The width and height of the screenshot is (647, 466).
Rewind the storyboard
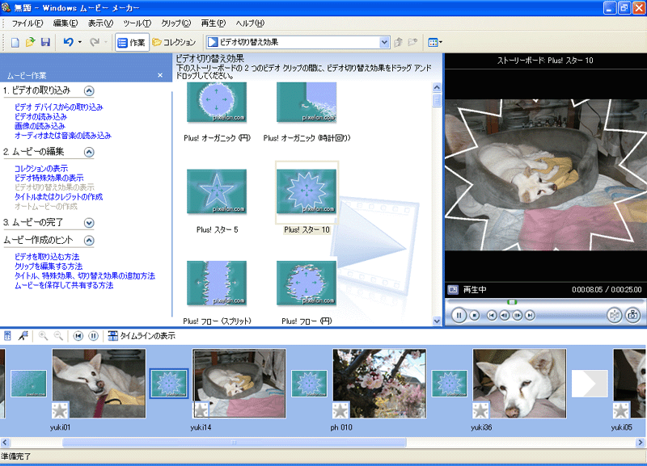pyautogui.click(x=78, y=336)
